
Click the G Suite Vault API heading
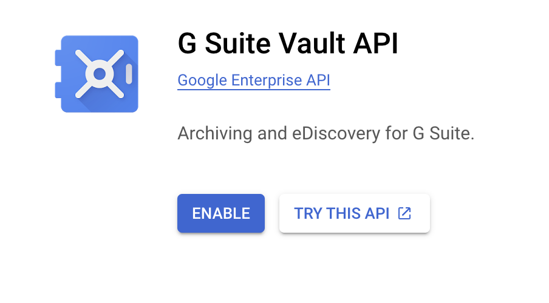point(287,44)
